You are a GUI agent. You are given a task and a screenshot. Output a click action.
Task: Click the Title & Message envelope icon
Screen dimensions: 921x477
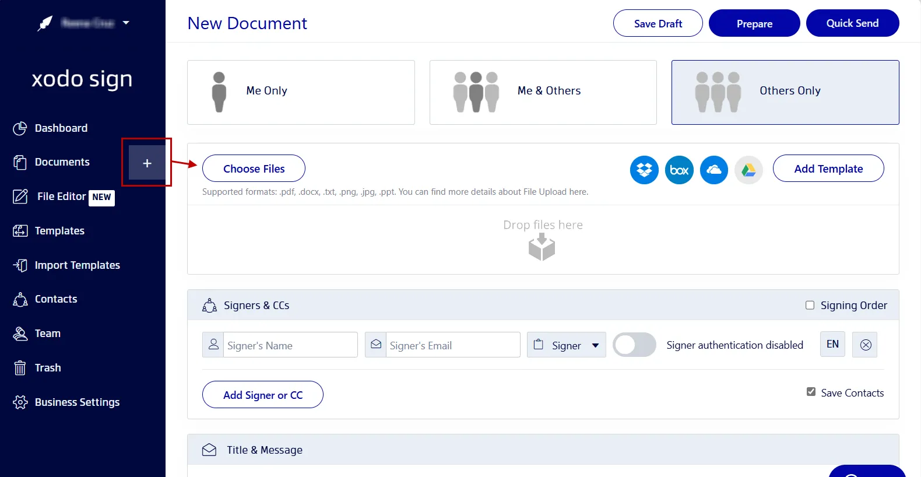209,450
